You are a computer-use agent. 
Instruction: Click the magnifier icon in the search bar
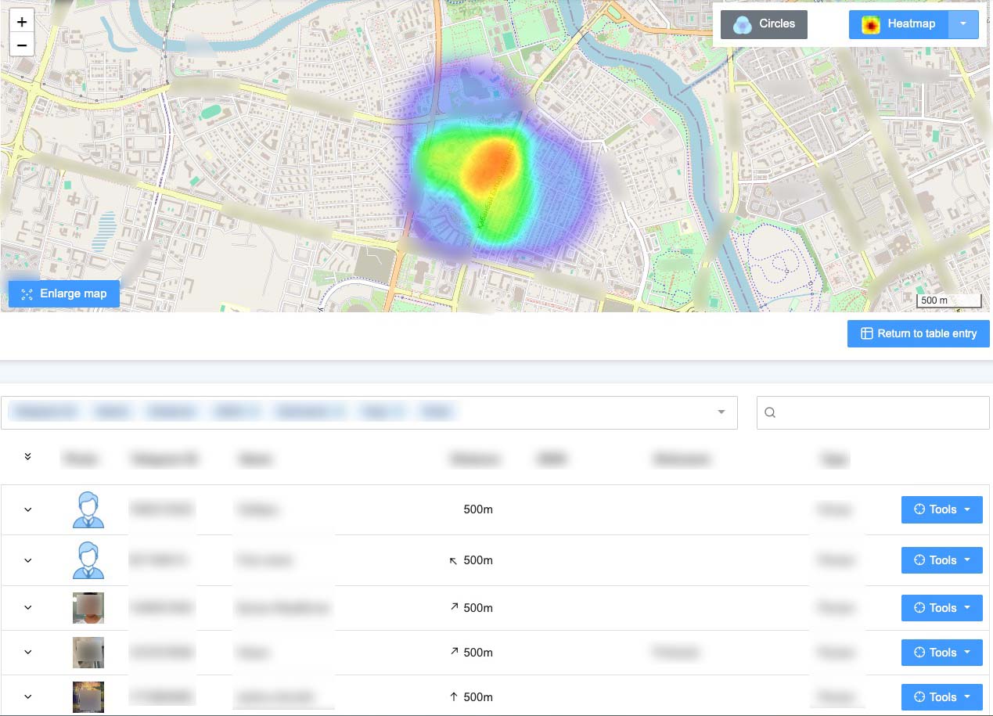pos(771,412)
